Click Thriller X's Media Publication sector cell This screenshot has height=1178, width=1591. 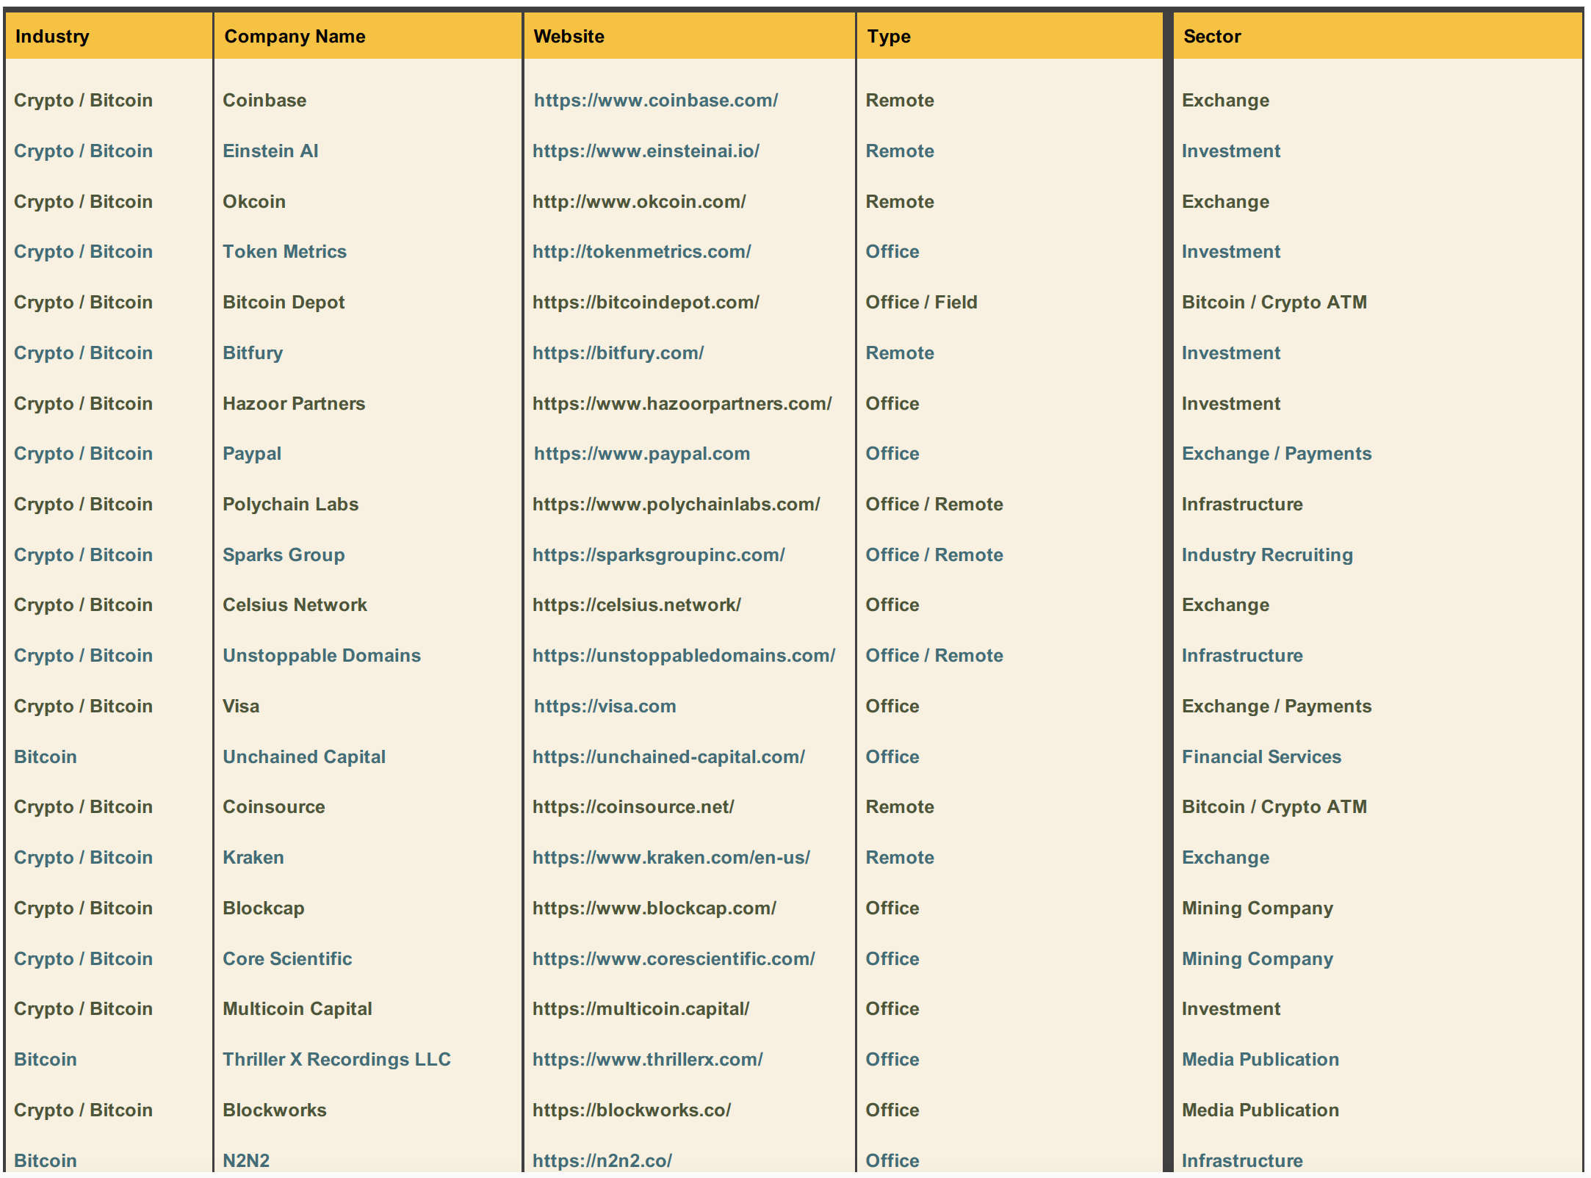pyautogui.click(x=1260, y=1059)
